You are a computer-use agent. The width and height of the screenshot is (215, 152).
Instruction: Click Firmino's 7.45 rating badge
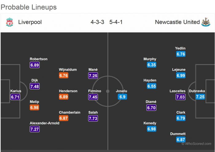(x=93, y=97)
